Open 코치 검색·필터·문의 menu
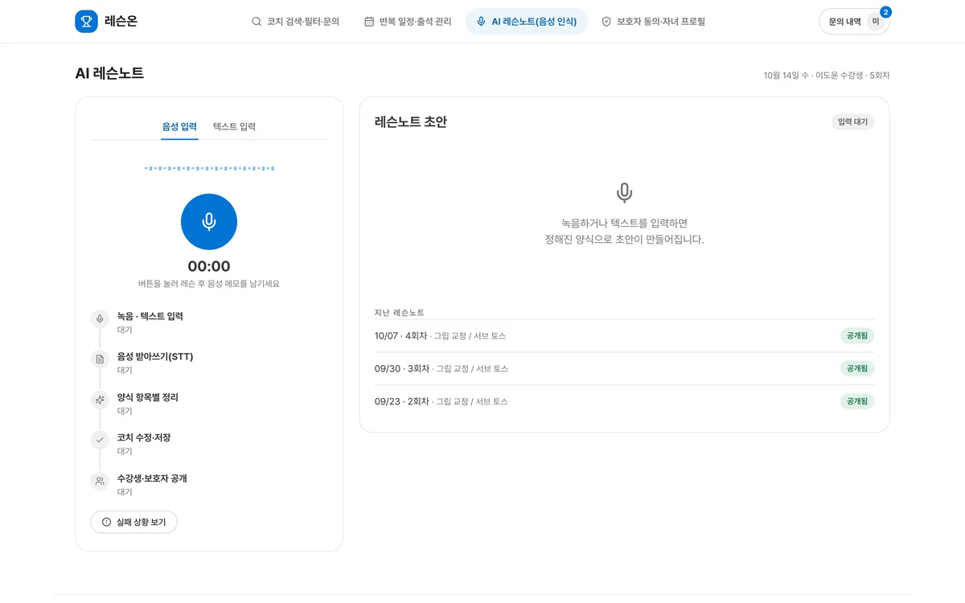 tap(295, 22)
